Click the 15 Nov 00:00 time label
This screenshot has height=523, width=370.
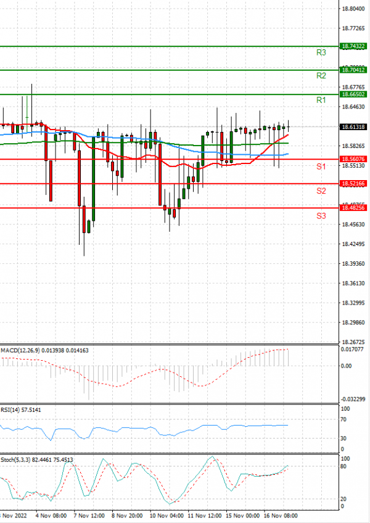coord(242,516)
